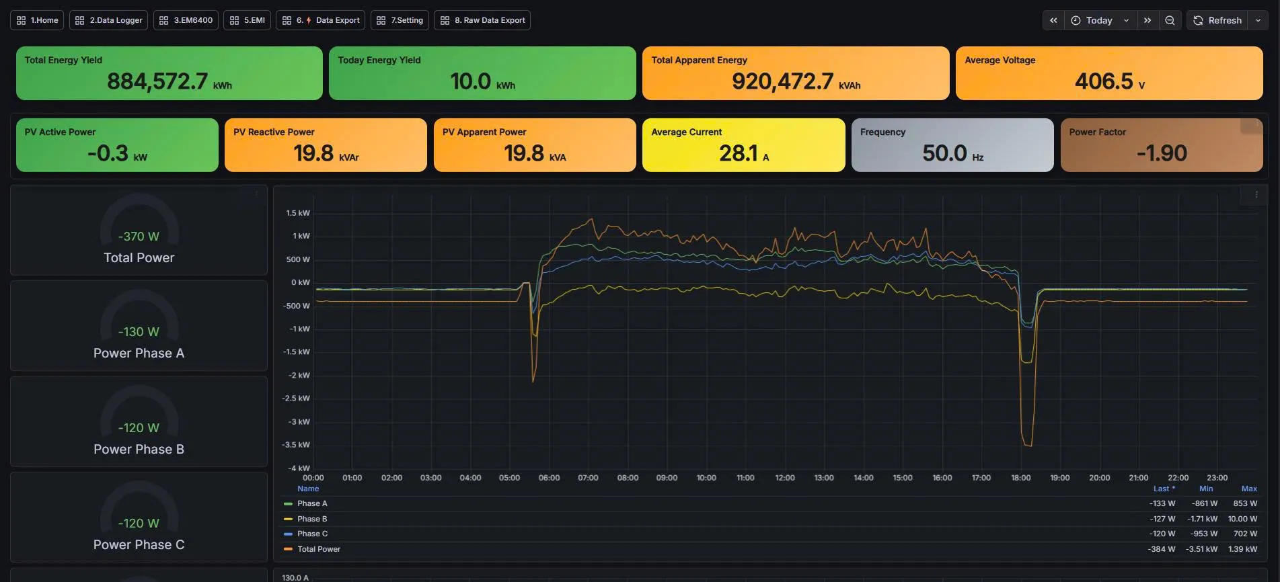Click the Power Factor -1.90 panel

(x=1162, y=145)
